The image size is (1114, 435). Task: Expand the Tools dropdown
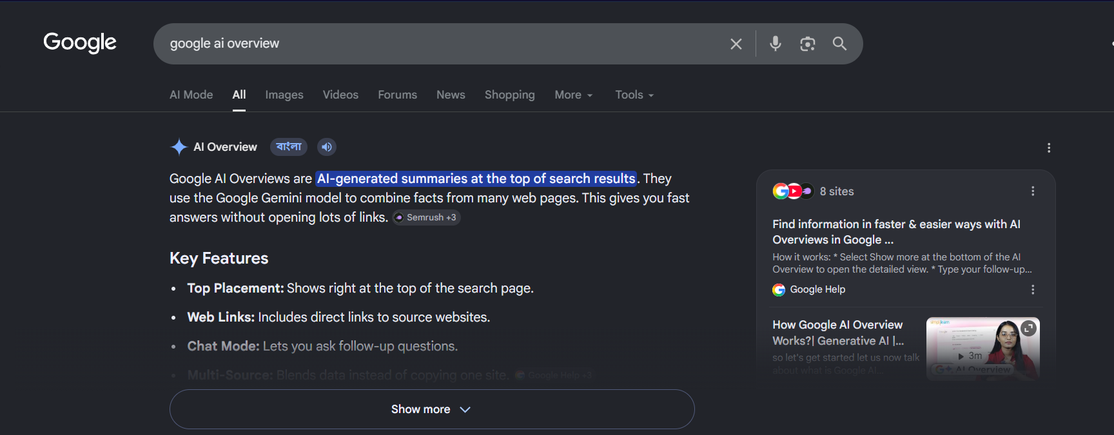pos(634,95)
